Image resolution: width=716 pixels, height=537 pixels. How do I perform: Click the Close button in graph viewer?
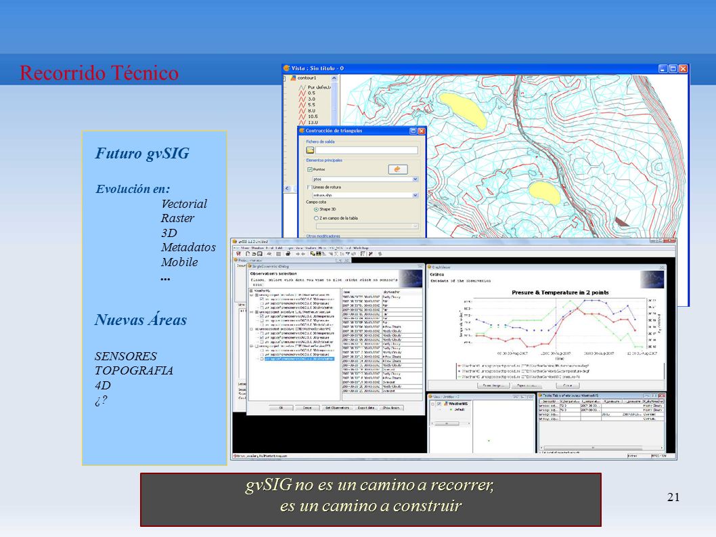[567, 386]
